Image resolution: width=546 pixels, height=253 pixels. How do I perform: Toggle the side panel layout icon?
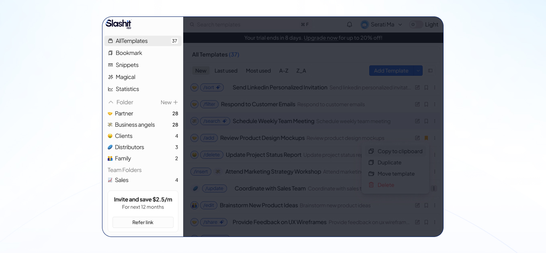[x=430, y=71]
